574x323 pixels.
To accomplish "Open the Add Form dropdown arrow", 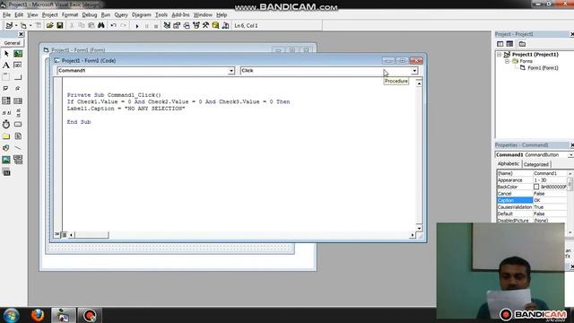I will (x=30, y=25).
